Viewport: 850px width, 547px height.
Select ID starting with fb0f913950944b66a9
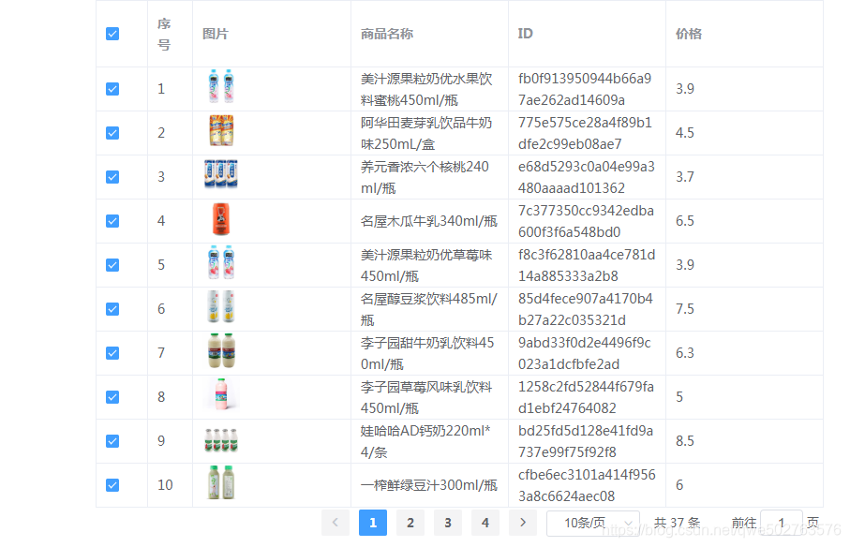pos(585,89)
